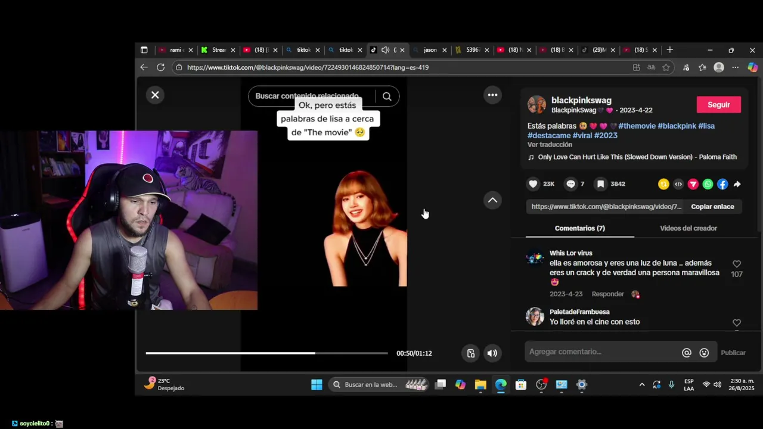Viewport: 763px width, 429px height.
Task: Mute the playing TikTok tab speaker
Action: [385, 50]
